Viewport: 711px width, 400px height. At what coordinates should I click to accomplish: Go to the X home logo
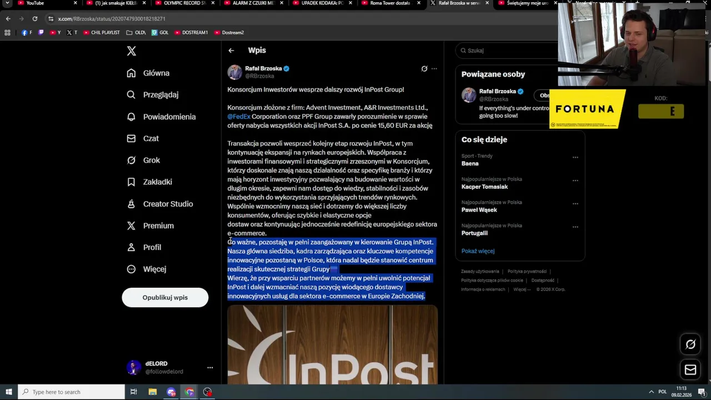131,51
